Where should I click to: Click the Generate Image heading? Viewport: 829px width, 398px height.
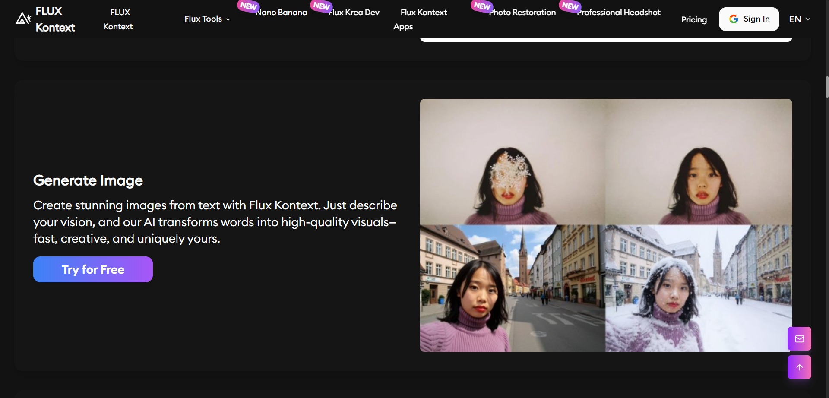pos(88,180)
